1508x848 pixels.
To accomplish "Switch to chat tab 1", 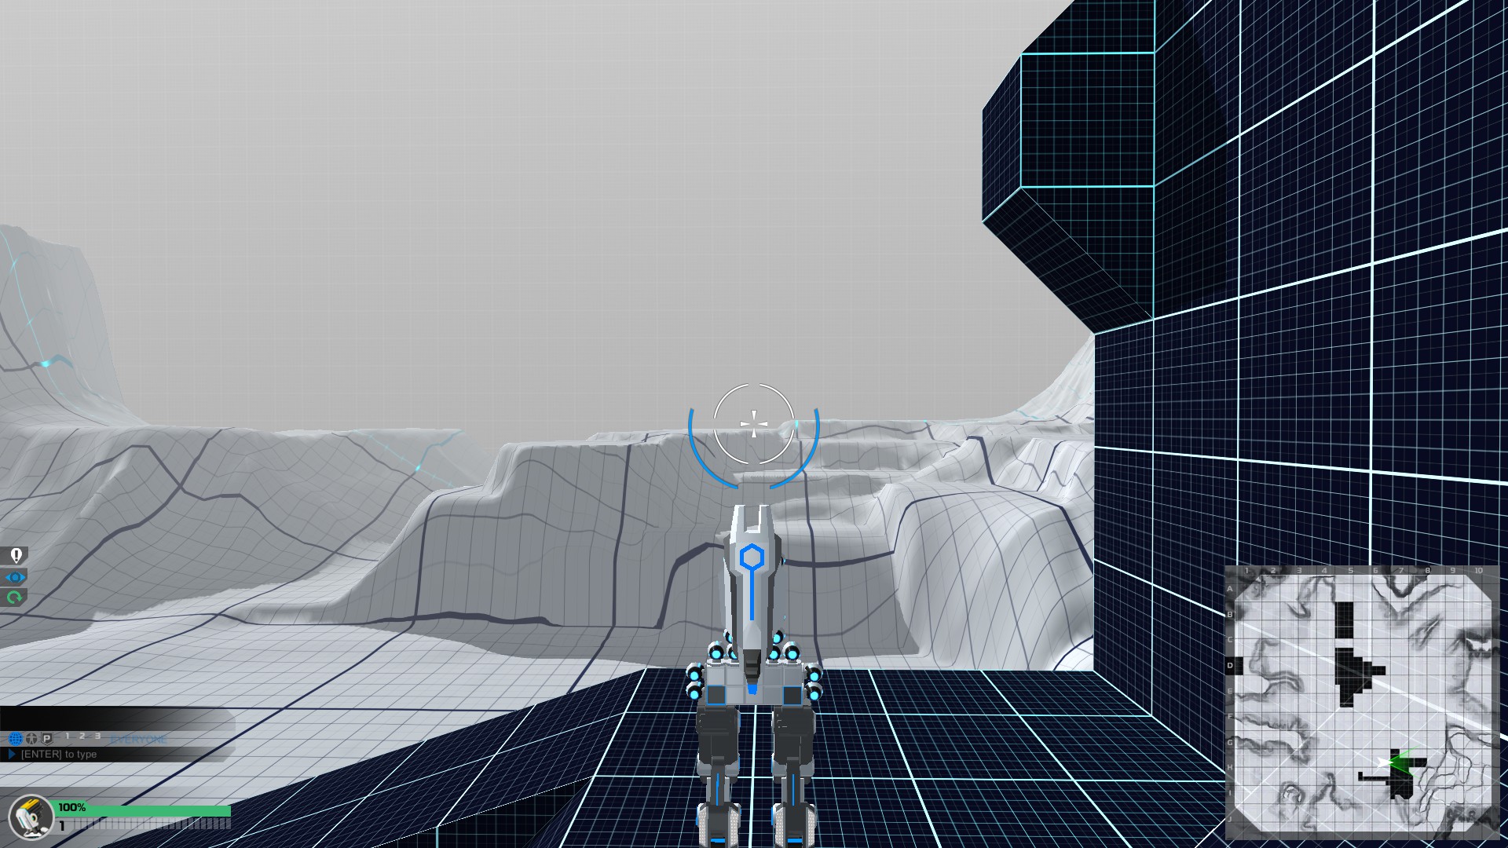I will 68,737.
